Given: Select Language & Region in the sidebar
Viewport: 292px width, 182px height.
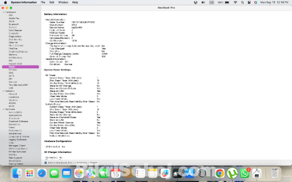Looking at the screenshot, I should click(19, 136).
